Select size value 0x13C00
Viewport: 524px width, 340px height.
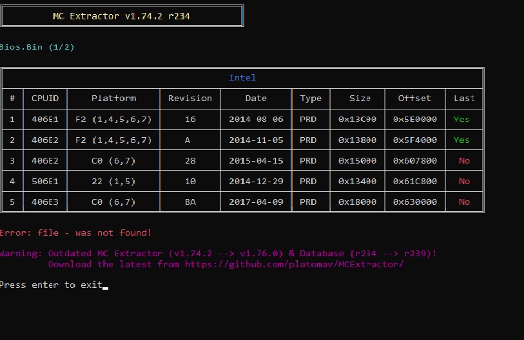coord(357,119)
